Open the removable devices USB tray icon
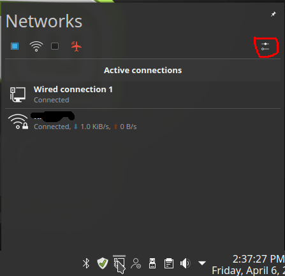 152,263
